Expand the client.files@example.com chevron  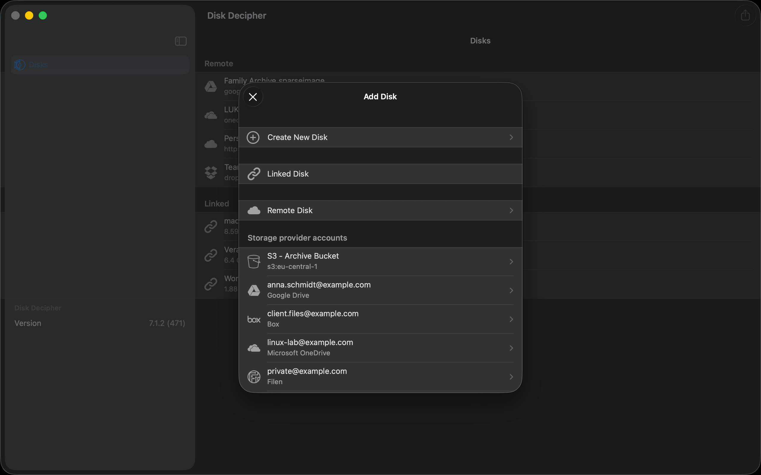[511, 319]
